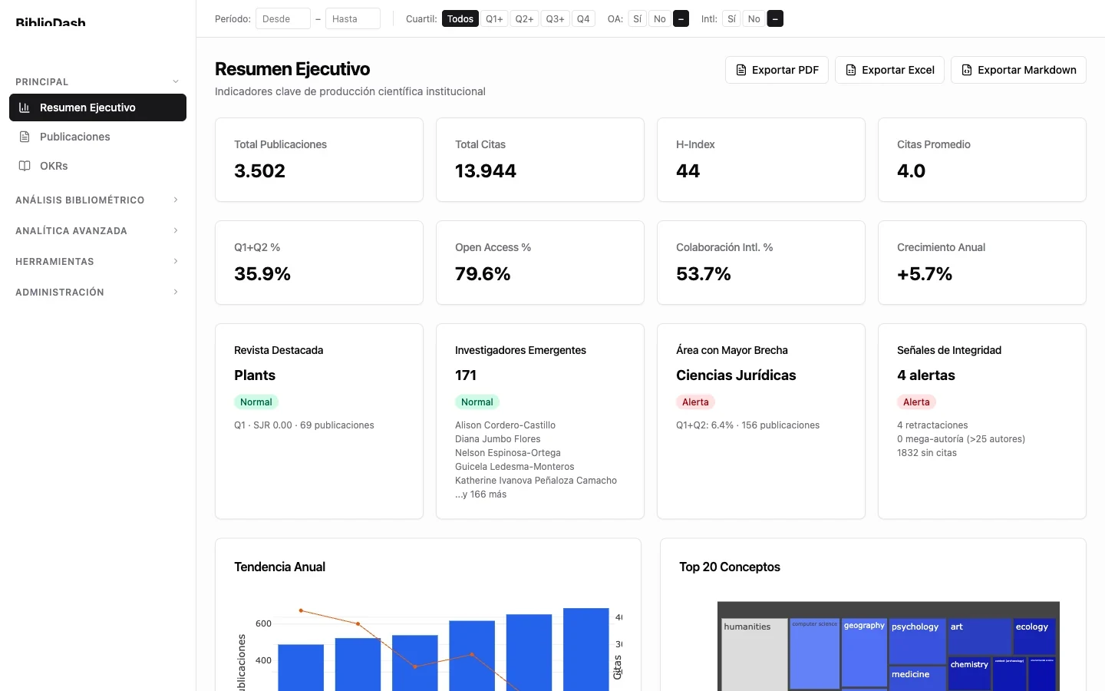Filter by quartile Q1+

[495, 18]
